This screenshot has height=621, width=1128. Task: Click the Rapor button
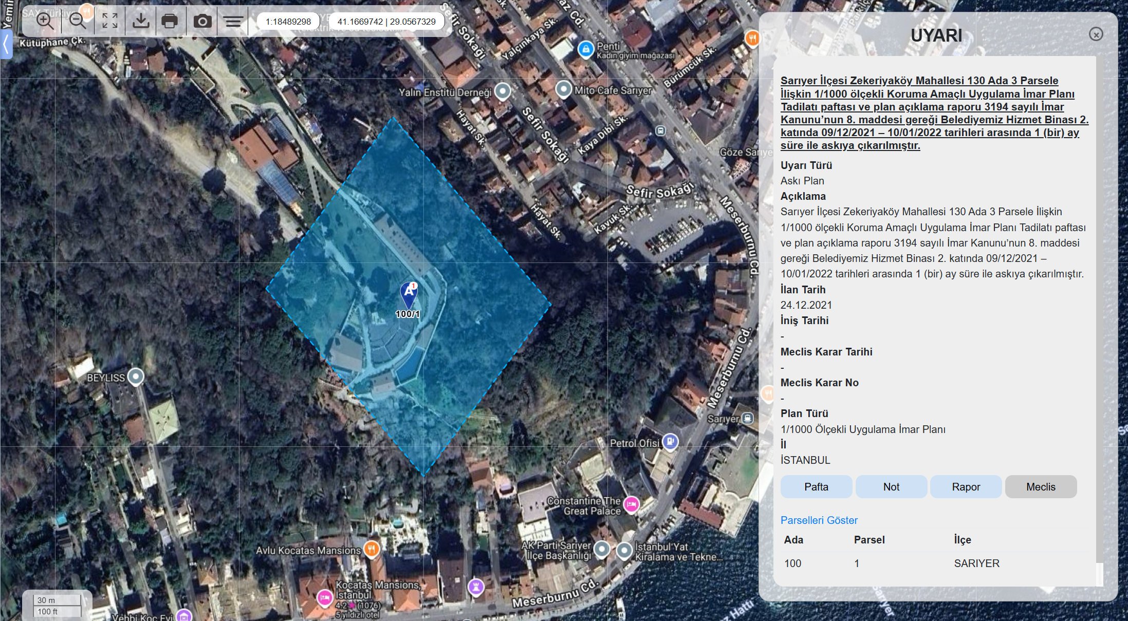[966, 486]
